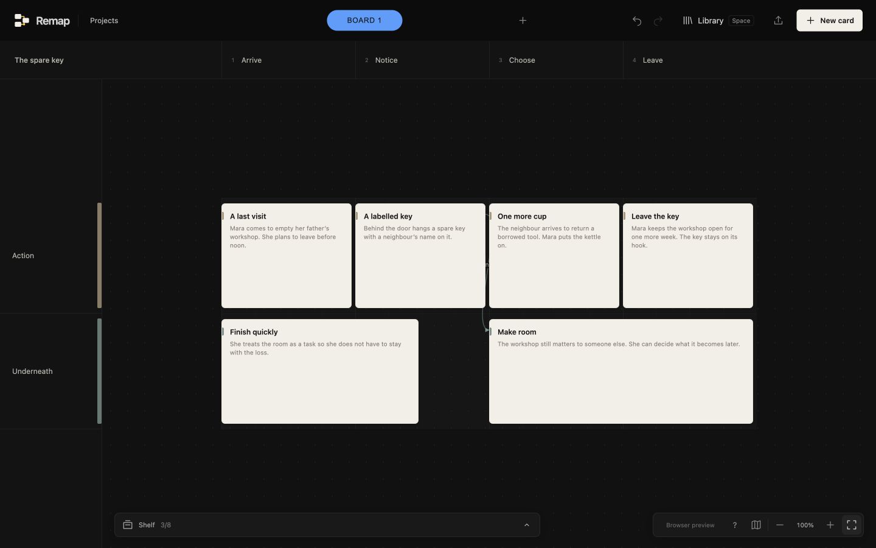
Task: Select the Arrive column header
Action: [289, 60]
